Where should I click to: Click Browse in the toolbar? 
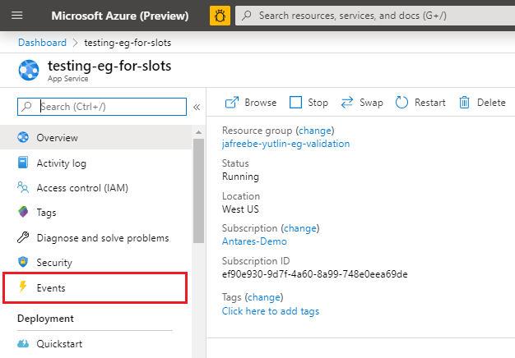point(251,103)
